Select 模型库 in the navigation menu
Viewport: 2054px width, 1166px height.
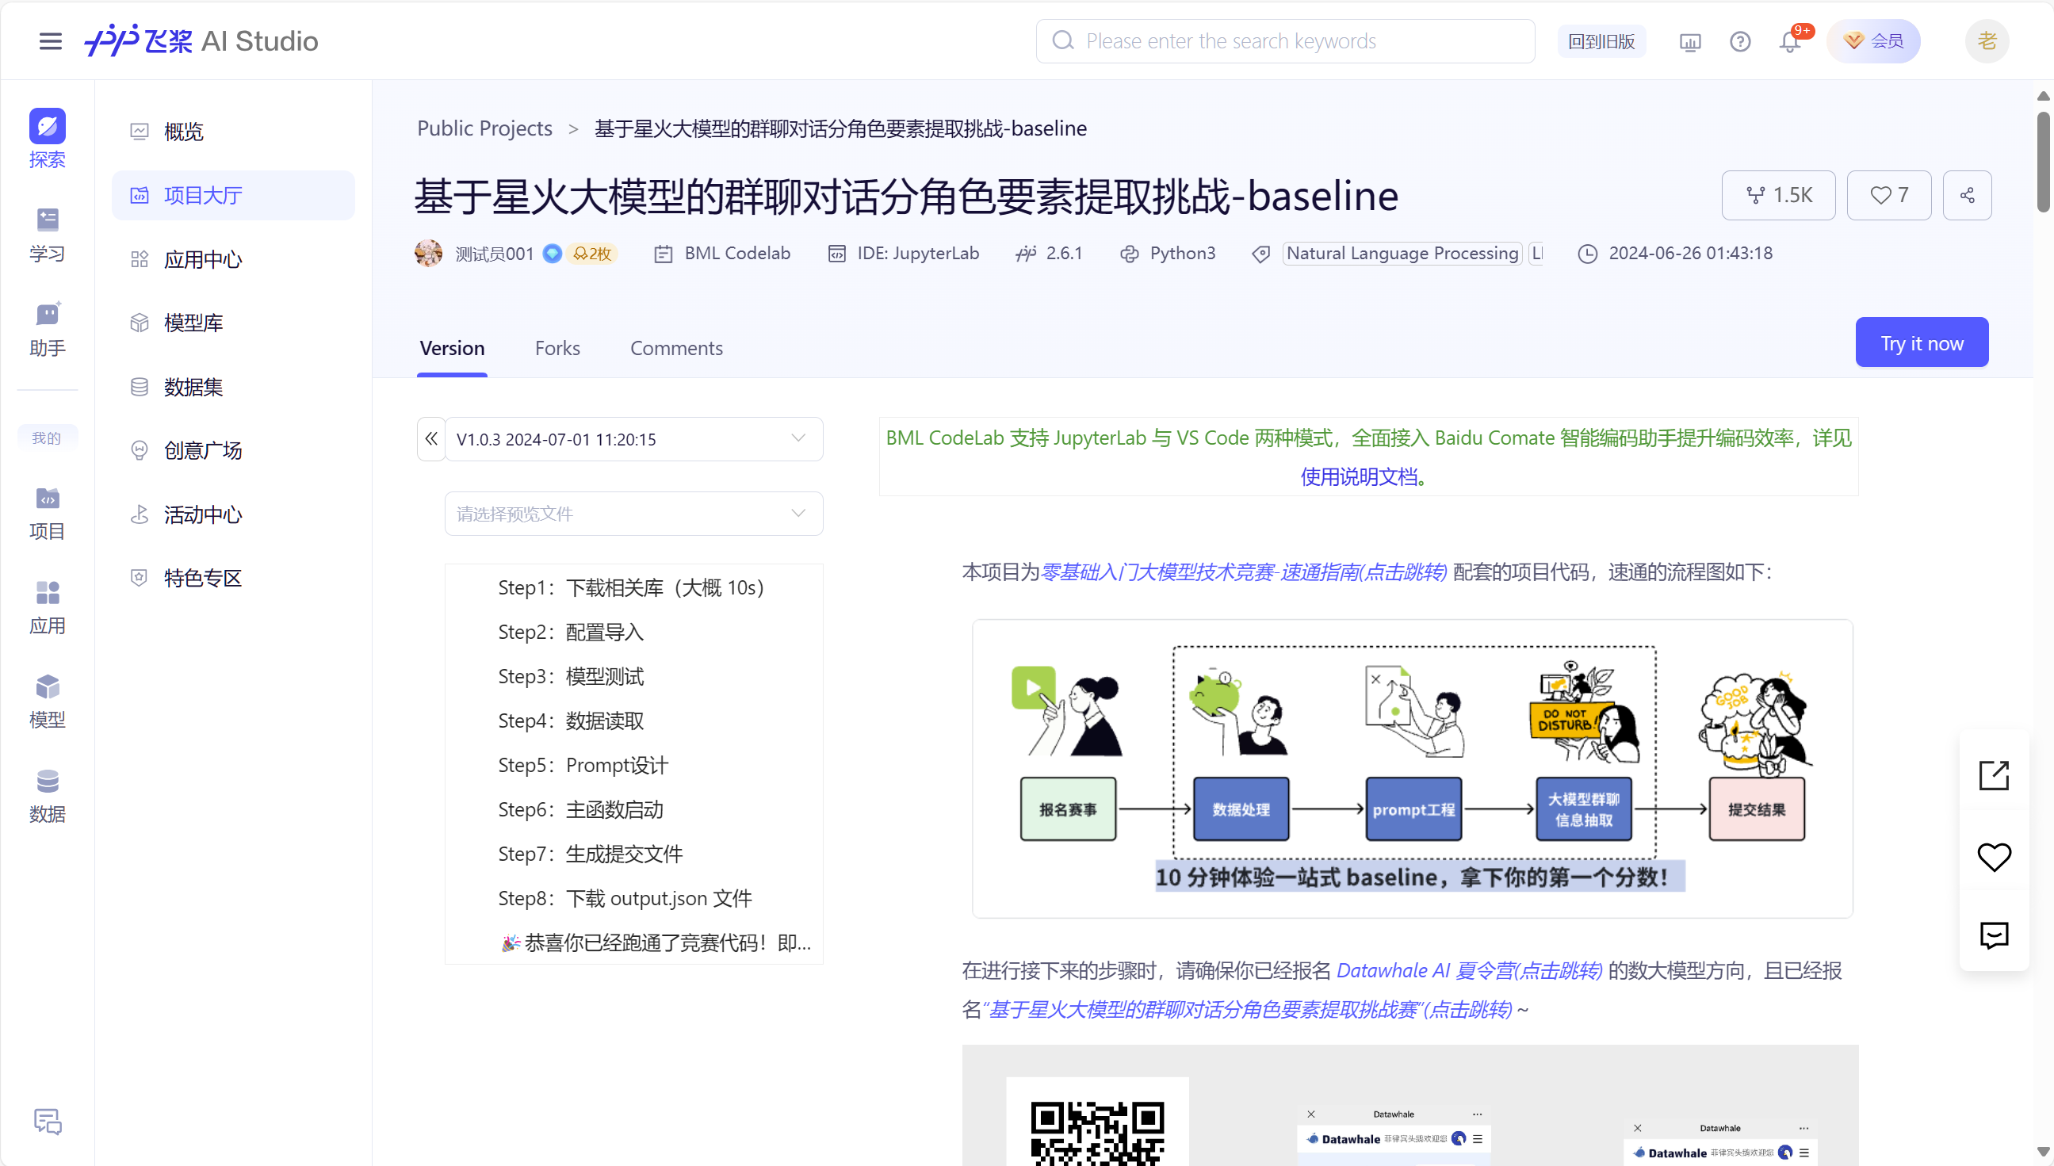232,323
